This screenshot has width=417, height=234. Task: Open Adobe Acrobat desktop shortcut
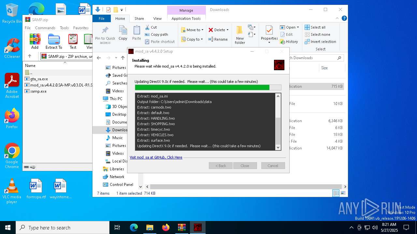12,85
